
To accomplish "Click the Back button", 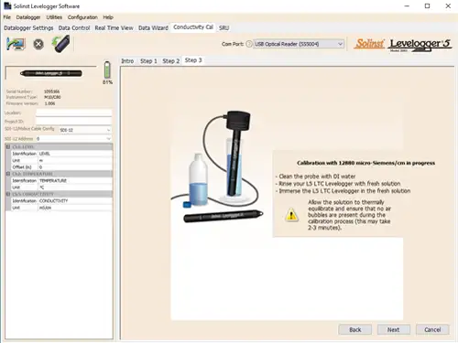I will coord(355,329).
